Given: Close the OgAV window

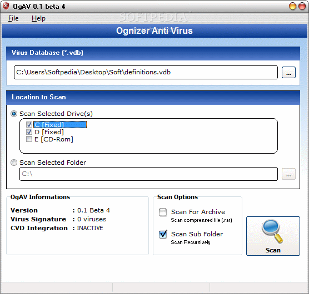Looking at the screenshot, I should click(x=302, y=6).
